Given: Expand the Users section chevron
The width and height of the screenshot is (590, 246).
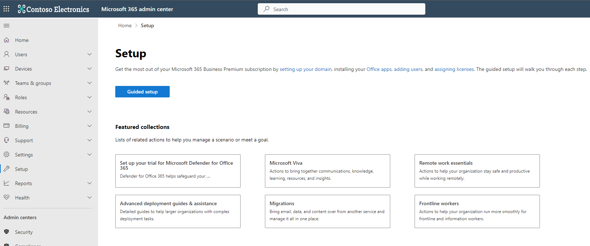Looking at the screenshot, I should click(x=90, y=54).
